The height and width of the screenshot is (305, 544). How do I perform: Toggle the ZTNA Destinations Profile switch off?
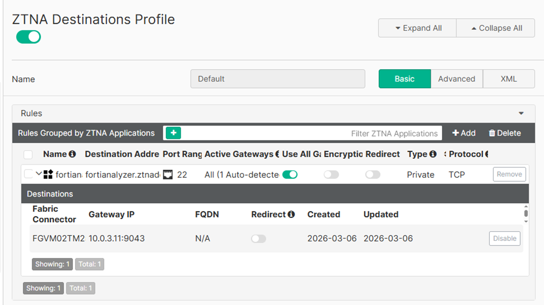click(29, 37)
